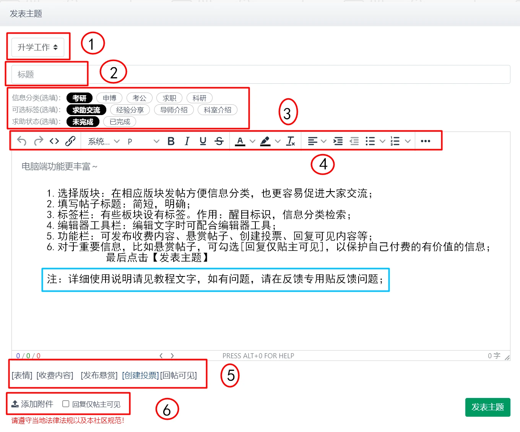Apply italic formatting with the I icon

click(x=187, y=141)
